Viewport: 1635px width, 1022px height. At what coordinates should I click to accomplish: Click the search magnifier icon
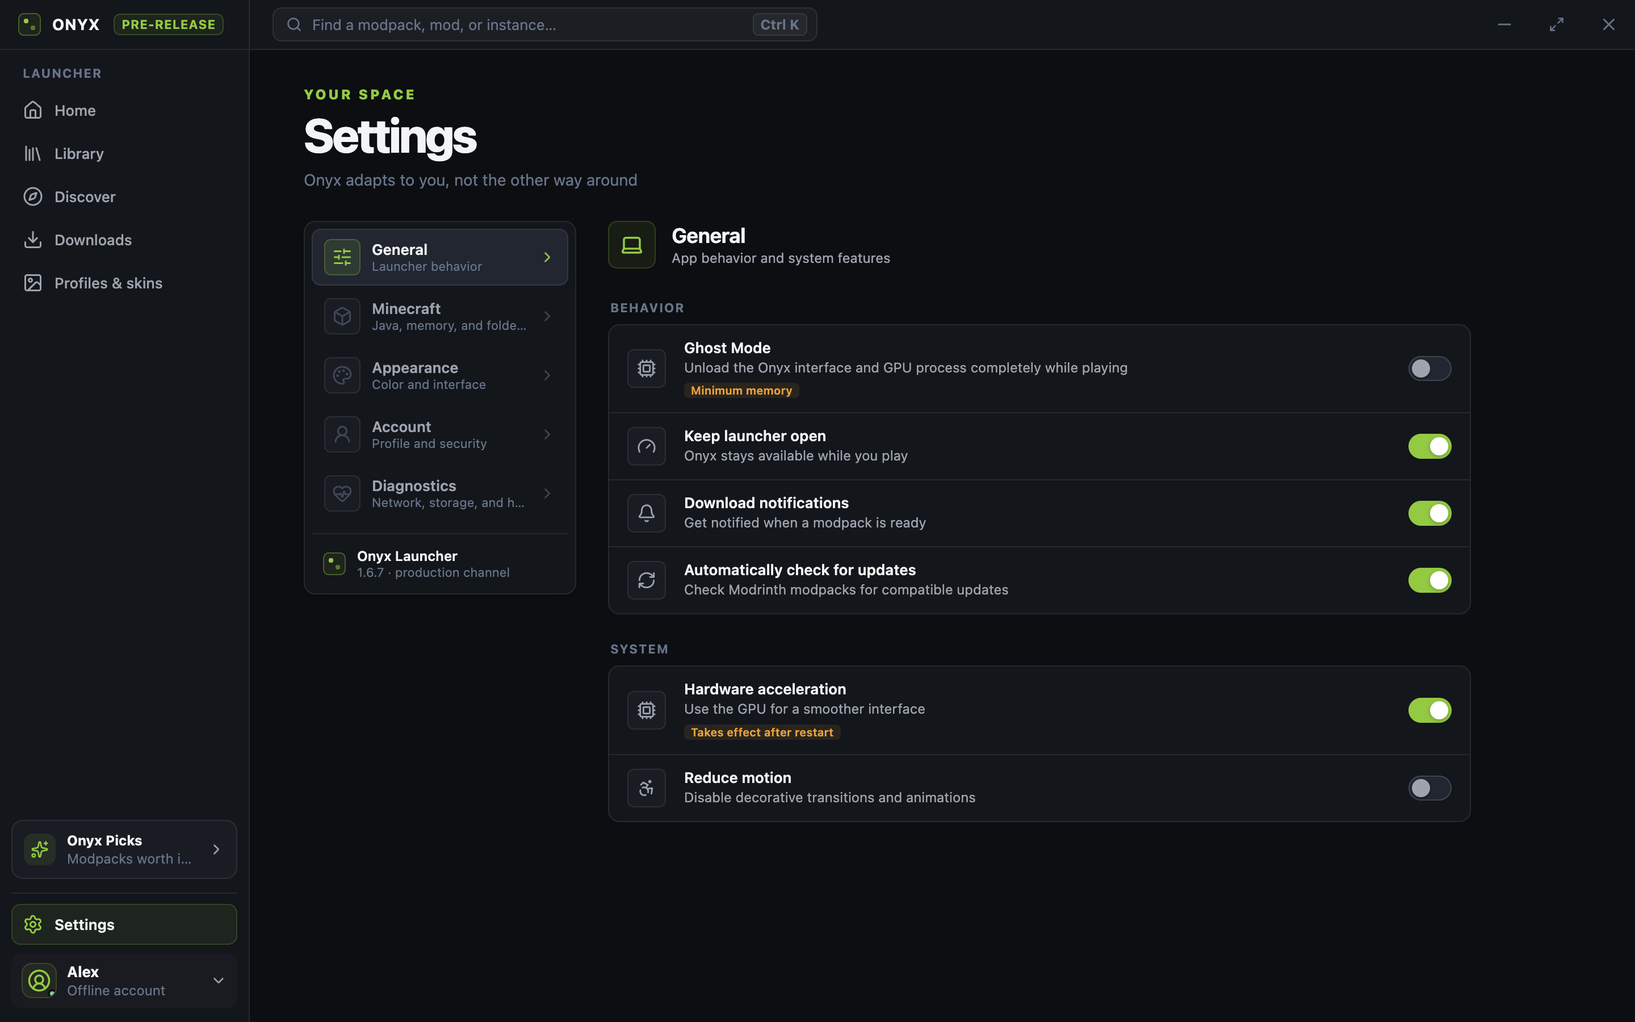[x=294, y=24]
